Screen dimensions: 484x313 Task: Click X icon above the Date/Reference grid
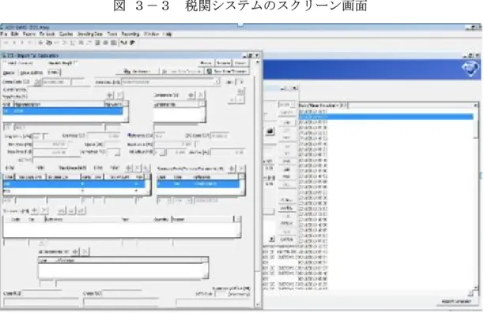click(44, 210)
